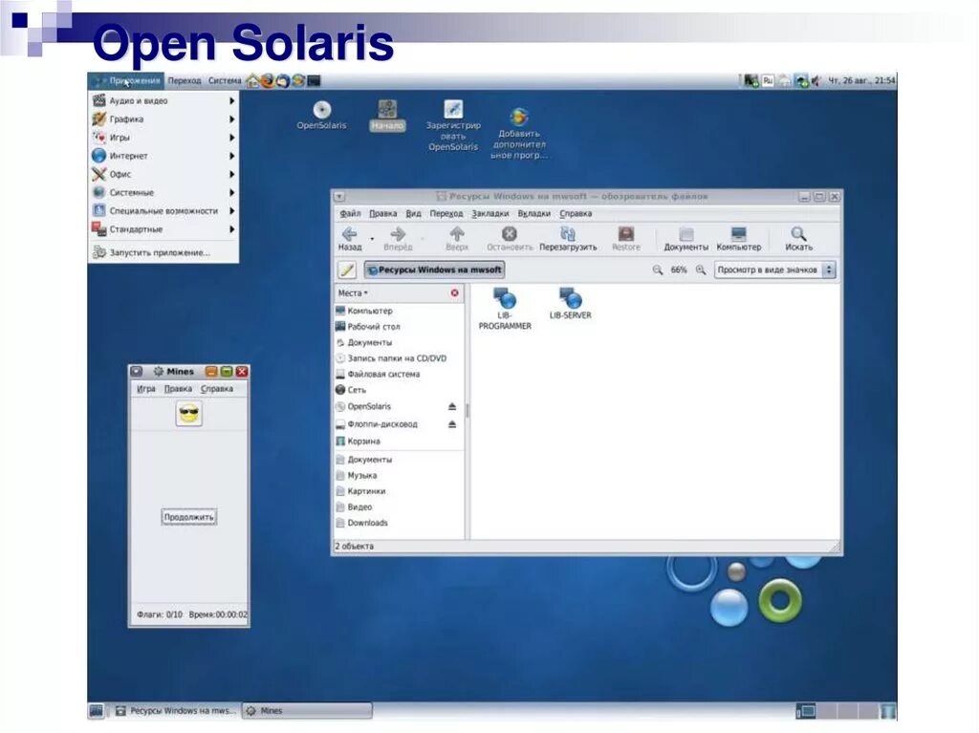Switch to Mines via taskbar button
The width and height of the screenshot is (979, 733).
[307, 710]
